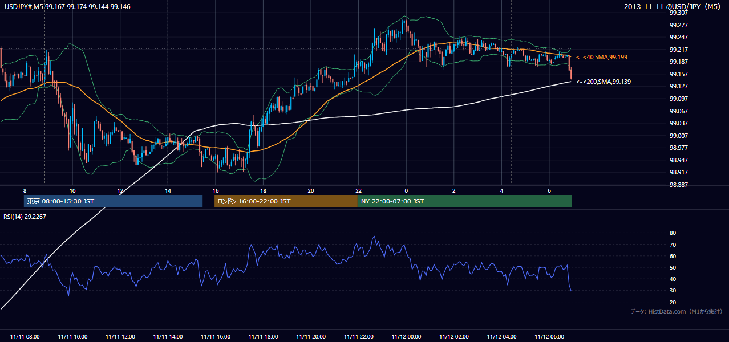Click bottom date label 11/11 18:00
The width and height of the screenshot is (729, 342).
(x=263, y=337)
